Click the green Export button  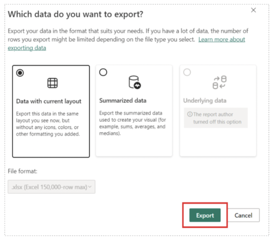tap(205, 215)
